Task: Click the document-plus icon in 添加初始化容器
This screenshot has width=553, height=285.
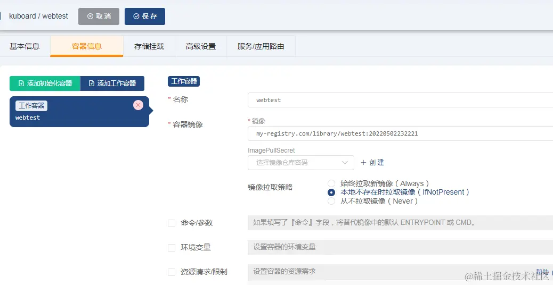Action: [21, 83]
